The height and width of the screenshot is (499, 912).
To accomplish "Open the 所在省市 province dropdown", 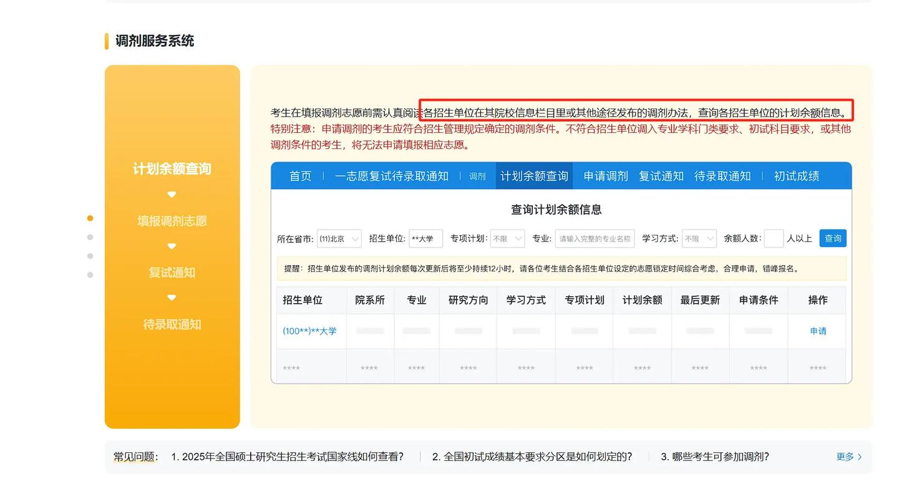I will pyautogui.click(x=339, y=238).
